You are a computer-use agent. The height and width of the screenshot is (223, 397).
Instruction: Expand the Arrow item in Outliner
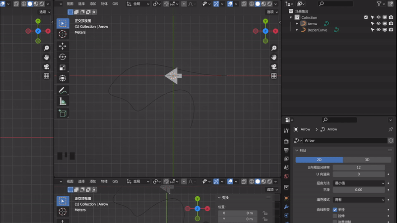click(297, 23)
